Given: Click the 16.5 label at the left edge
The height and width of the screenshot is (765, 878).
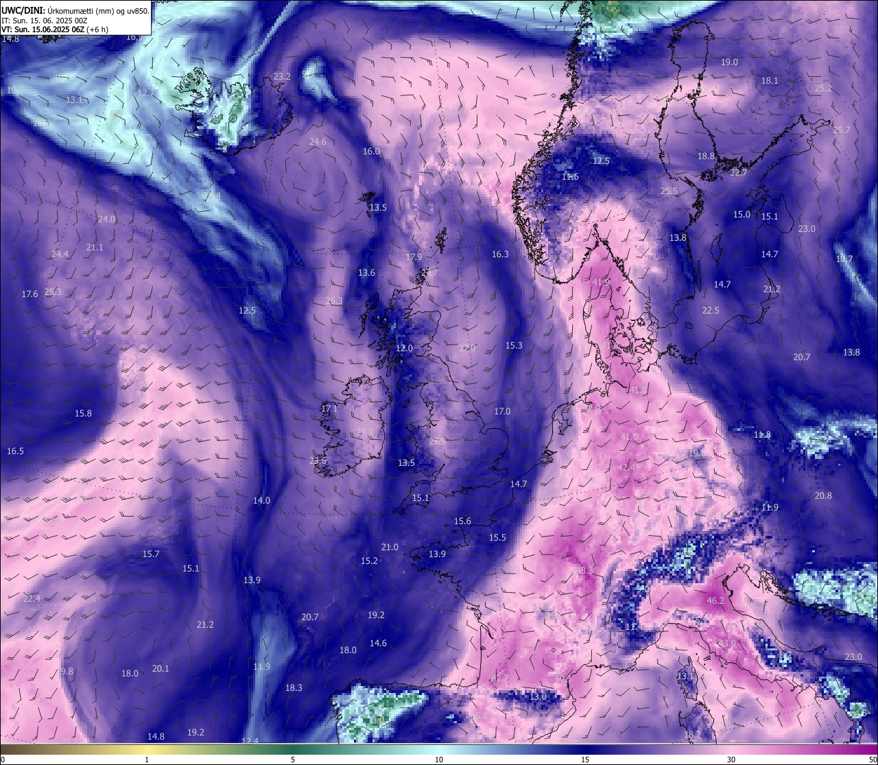Looking at the screenshot, I should (x=15, y=451).
